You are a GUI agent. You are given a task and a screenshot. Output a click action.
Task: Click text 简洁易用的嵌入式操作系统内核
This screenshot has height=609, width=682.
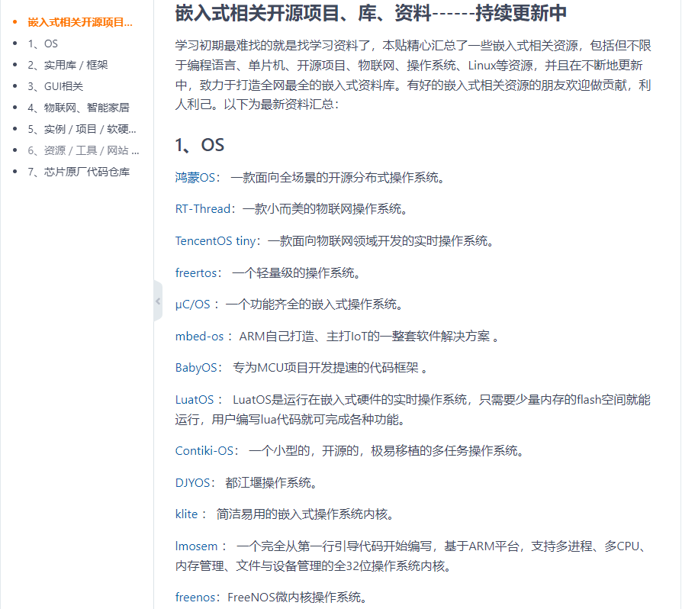click(305, 514)
